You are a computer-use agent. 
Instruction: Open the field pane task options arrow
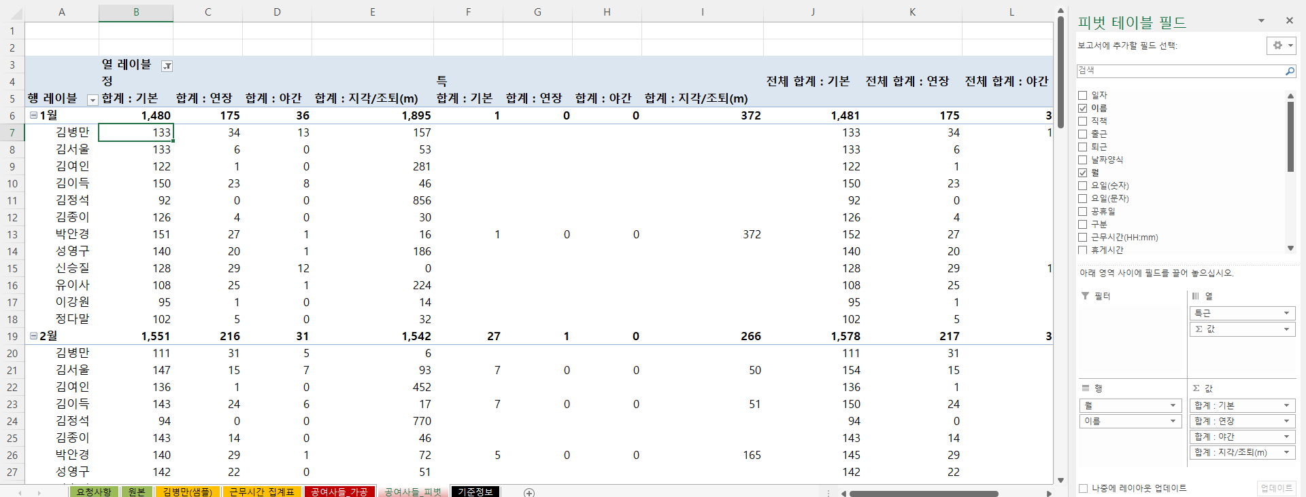(1261, 21)
